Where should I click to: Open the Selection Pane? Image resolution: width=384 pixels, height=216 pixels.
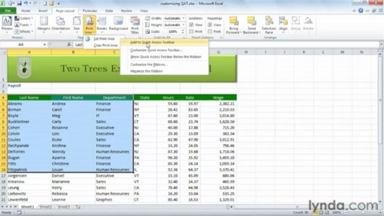coord(269,25)
